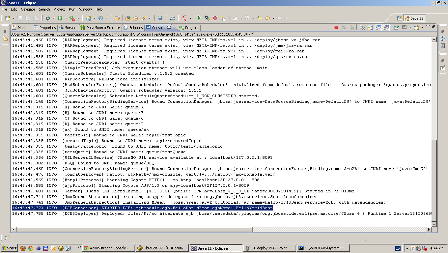The width and height of the screenshot is (448, 253).
Task: Clear the Console output
Action: [x=362, y=28]
